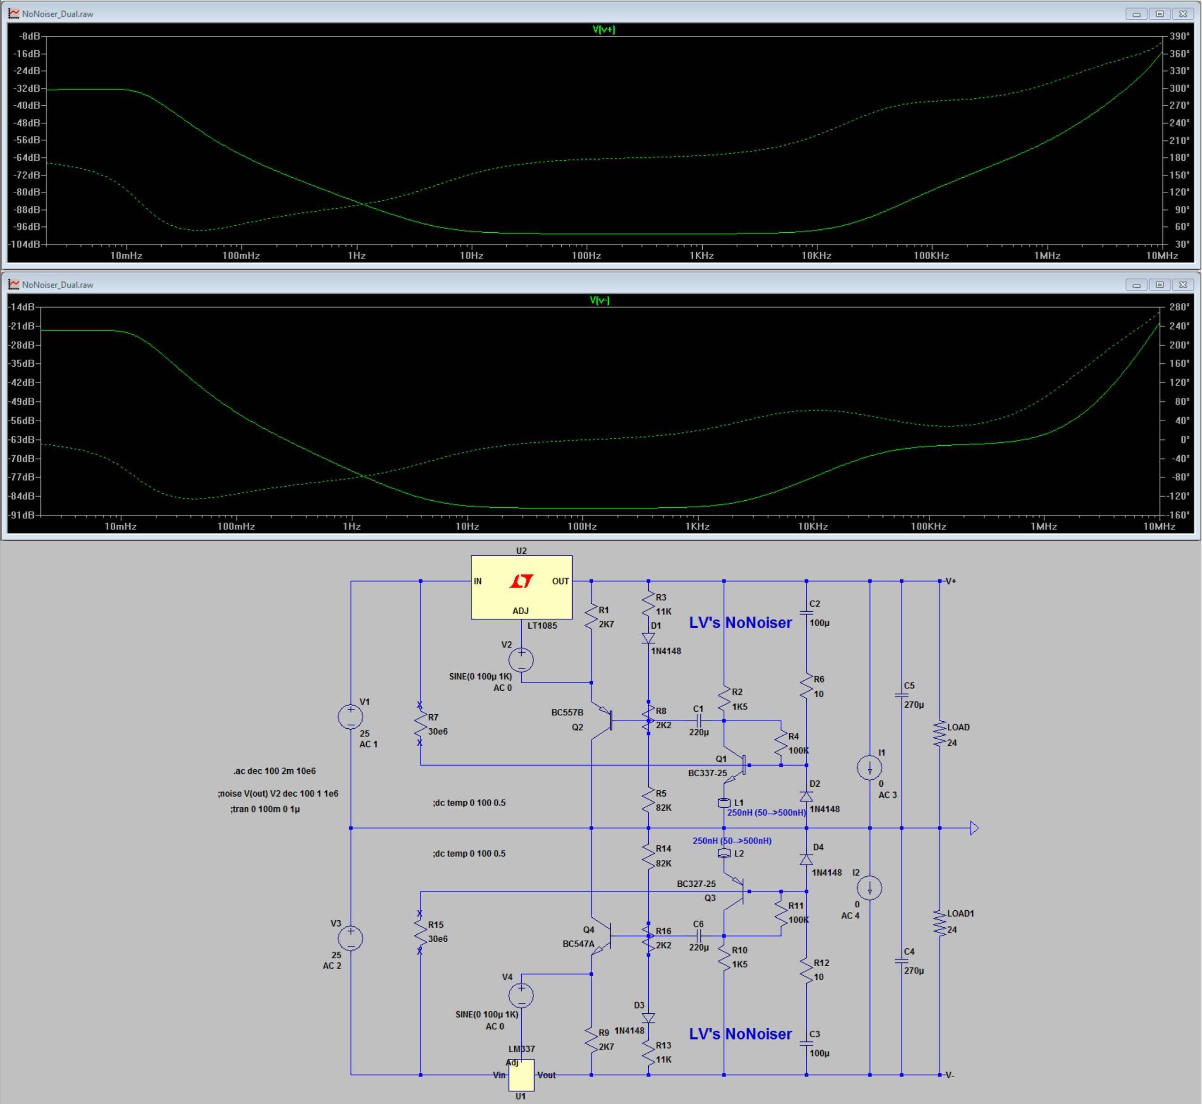The width and height of the screenshot is (1202, 1104).
Task: Select sine source V4 symbol
Action: (521, 995)
